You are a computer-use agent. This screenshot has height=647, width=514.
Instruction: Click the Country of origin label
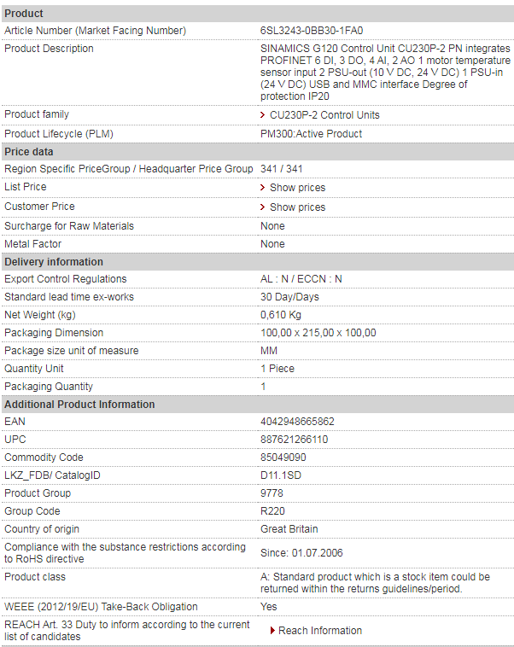(41, 529)
